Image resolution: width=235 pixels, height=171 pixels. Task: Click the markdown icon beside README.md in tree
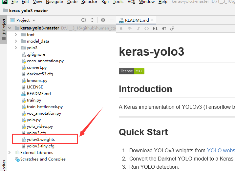click(x=24, y=94)
